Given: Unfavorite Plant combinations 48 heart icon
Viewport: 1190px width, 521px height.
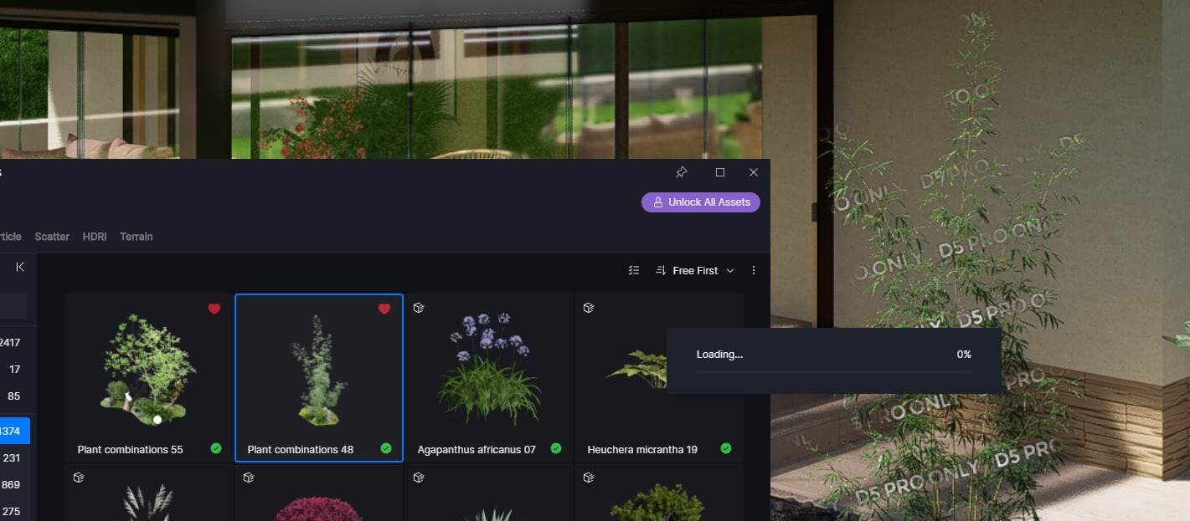Looking at the screenshot, I should point(384,309).
